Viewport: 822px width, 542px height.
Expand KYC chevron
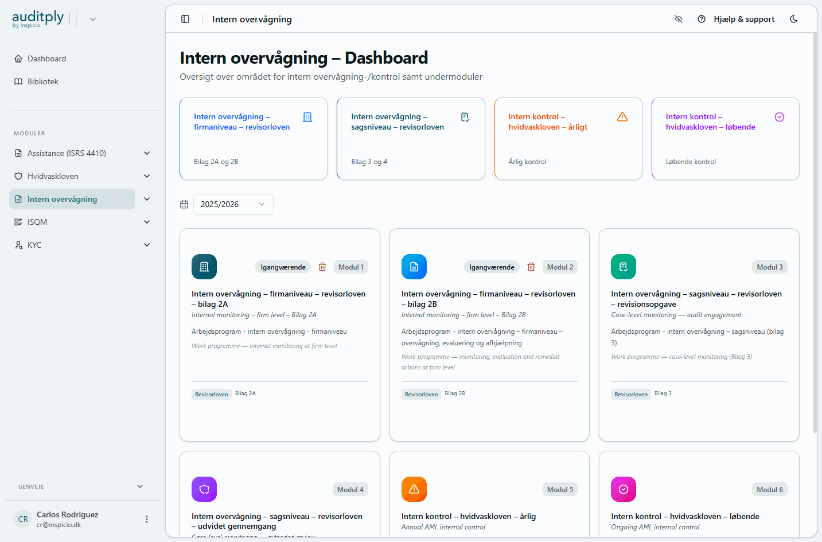point(147,245)
